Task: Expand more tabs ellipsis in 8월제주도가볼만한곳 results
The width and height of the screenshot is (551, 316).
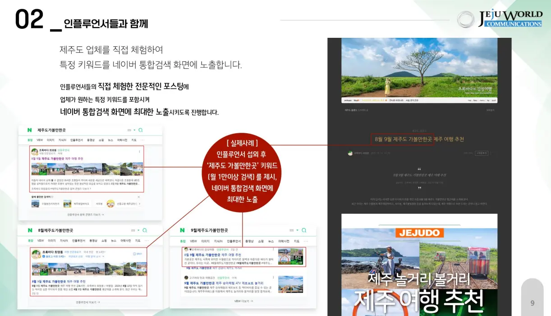Action: tap(147, 241)
